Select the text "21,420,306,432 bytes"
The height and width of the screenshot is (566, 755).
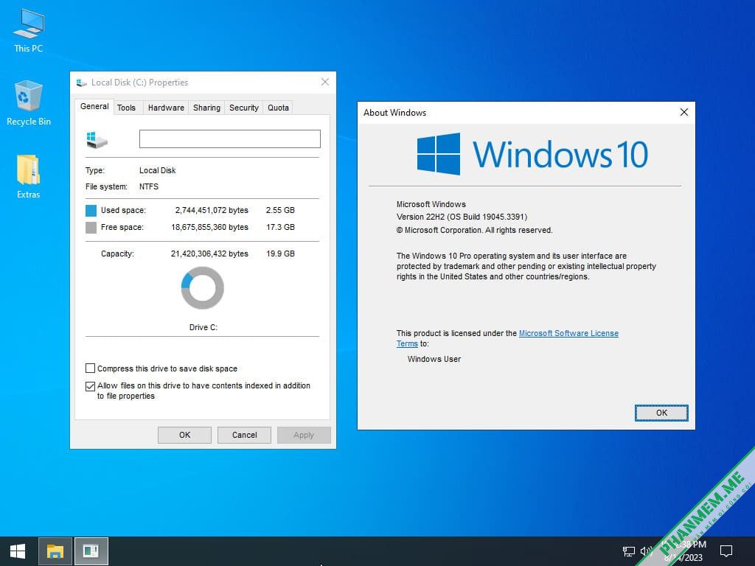209,254
